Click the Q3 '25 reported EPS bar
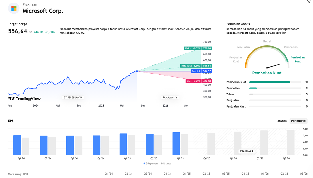 coord(176,144)
